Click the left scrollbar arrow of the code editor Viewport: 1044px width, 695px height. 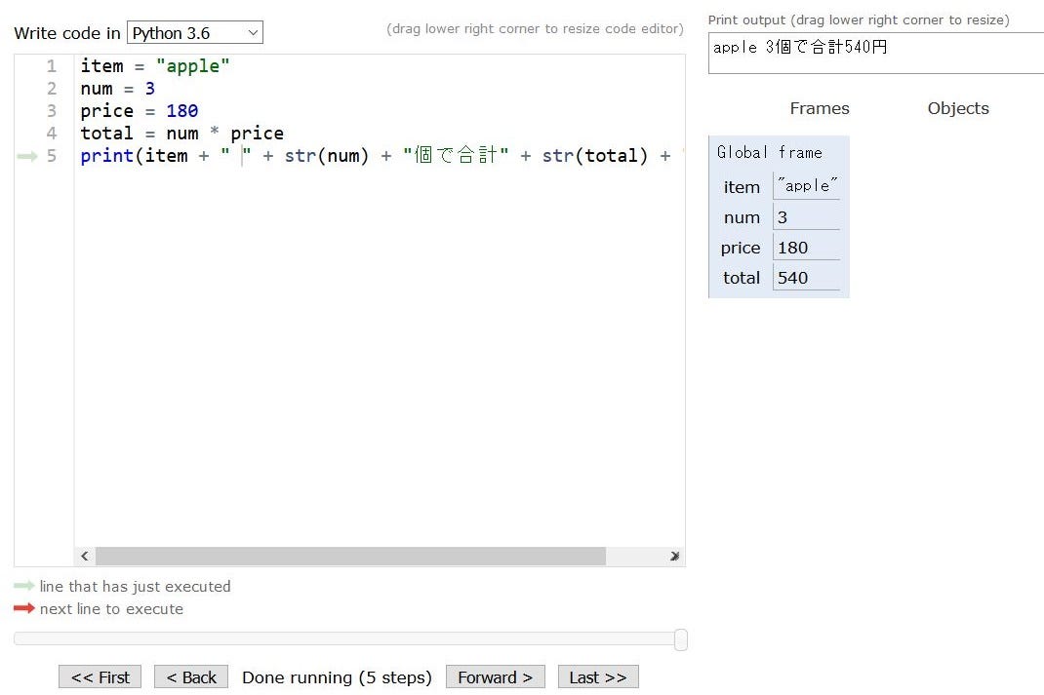click(84, 556)
